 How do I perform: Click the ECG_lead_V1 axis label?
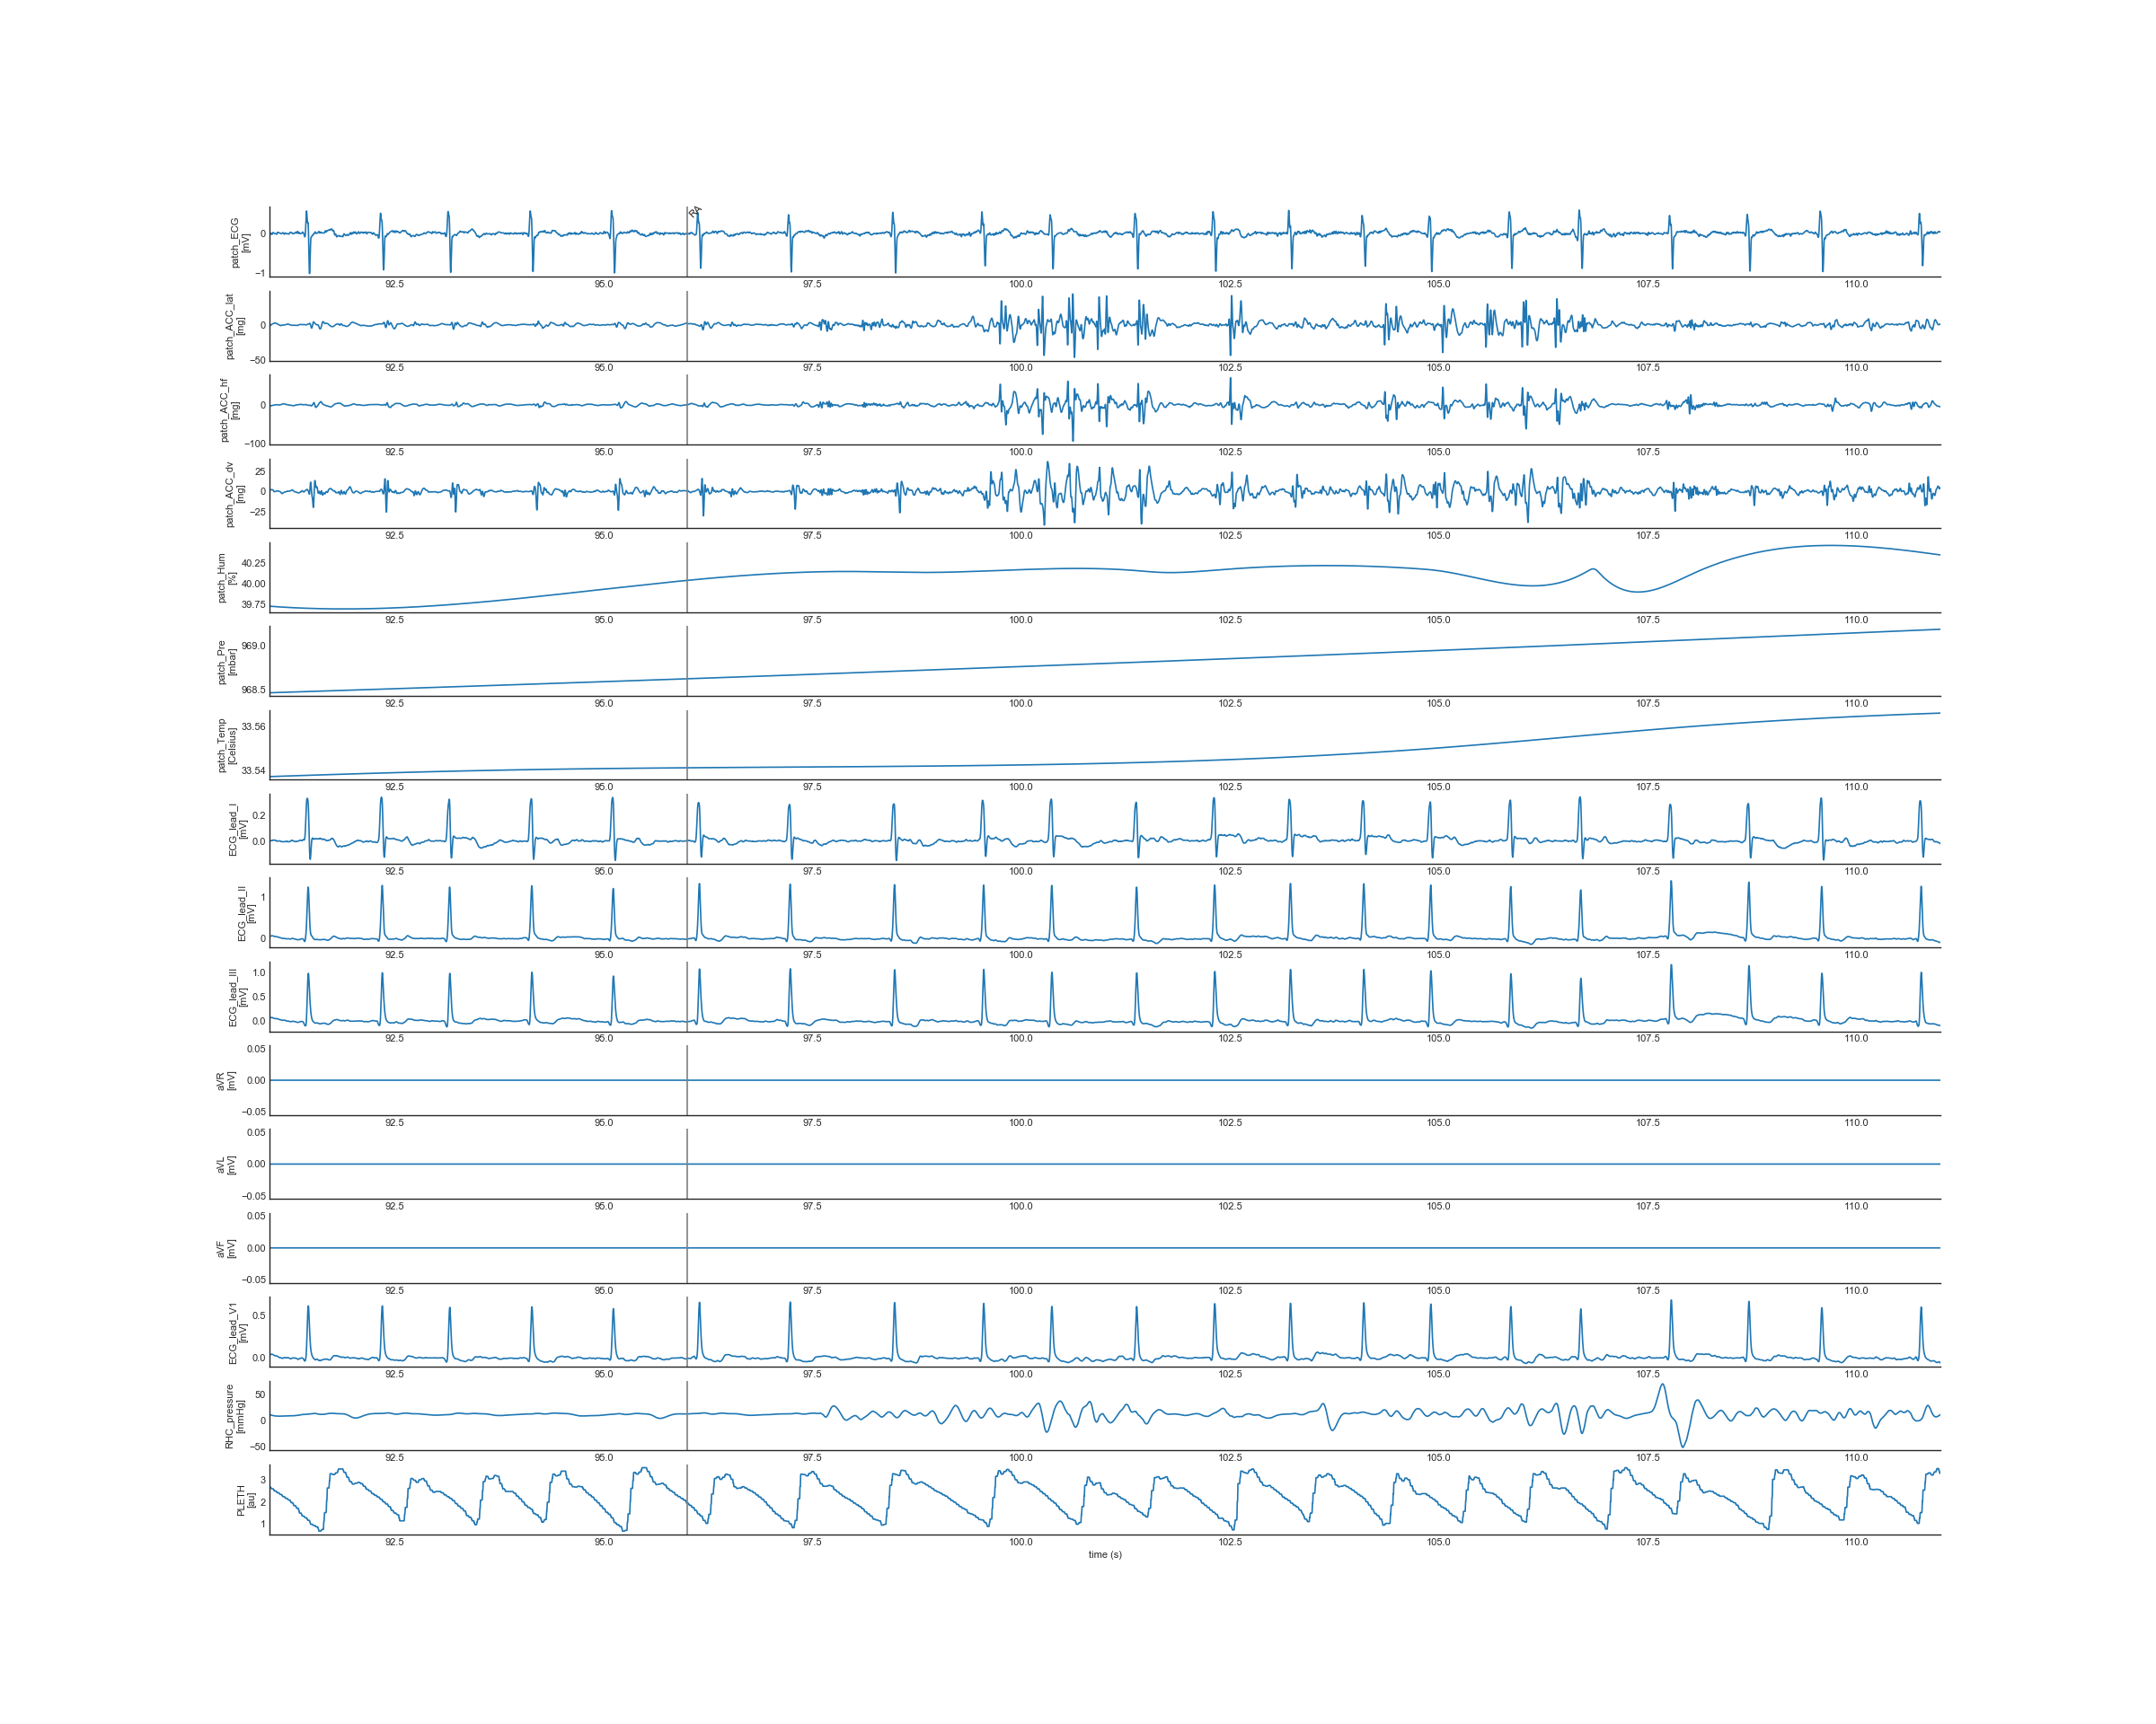(237, 1333)
